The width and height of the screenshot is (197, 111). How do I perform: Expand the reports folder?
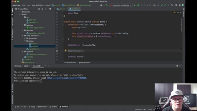[x=20, y=12]
